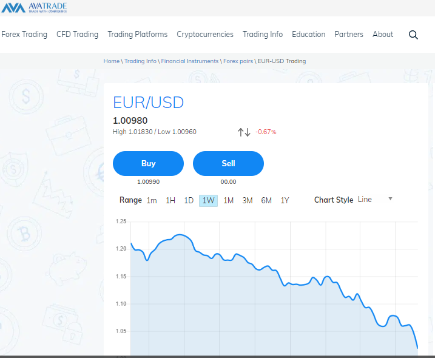
Task: Select the 1H range option
Action: 170,200
